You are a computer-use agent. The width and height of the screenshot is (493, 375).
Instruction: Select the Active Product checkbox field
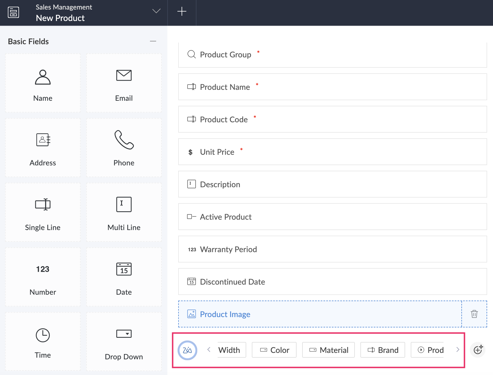pos(332,217)
